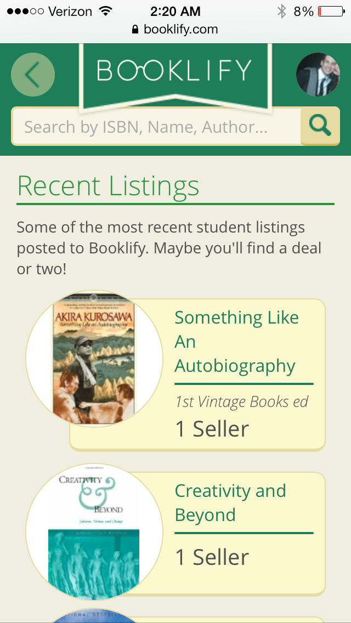This screenshot has width=351, height=623.
Task: Click the magnifying glass search button
Action: (x=320, y=127)
